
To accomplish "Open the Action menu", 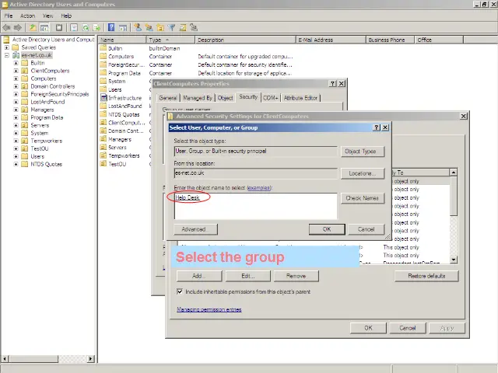I will 28,16.
